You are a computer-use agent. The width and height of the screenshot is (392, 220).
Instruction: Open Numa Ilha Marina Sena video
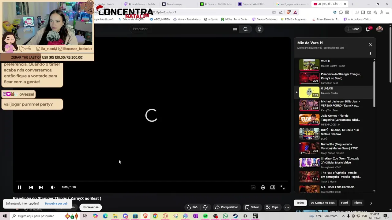(x=334, y=148)
